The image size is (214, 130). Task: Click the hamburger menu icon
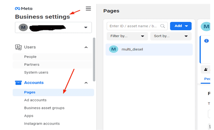88,9
